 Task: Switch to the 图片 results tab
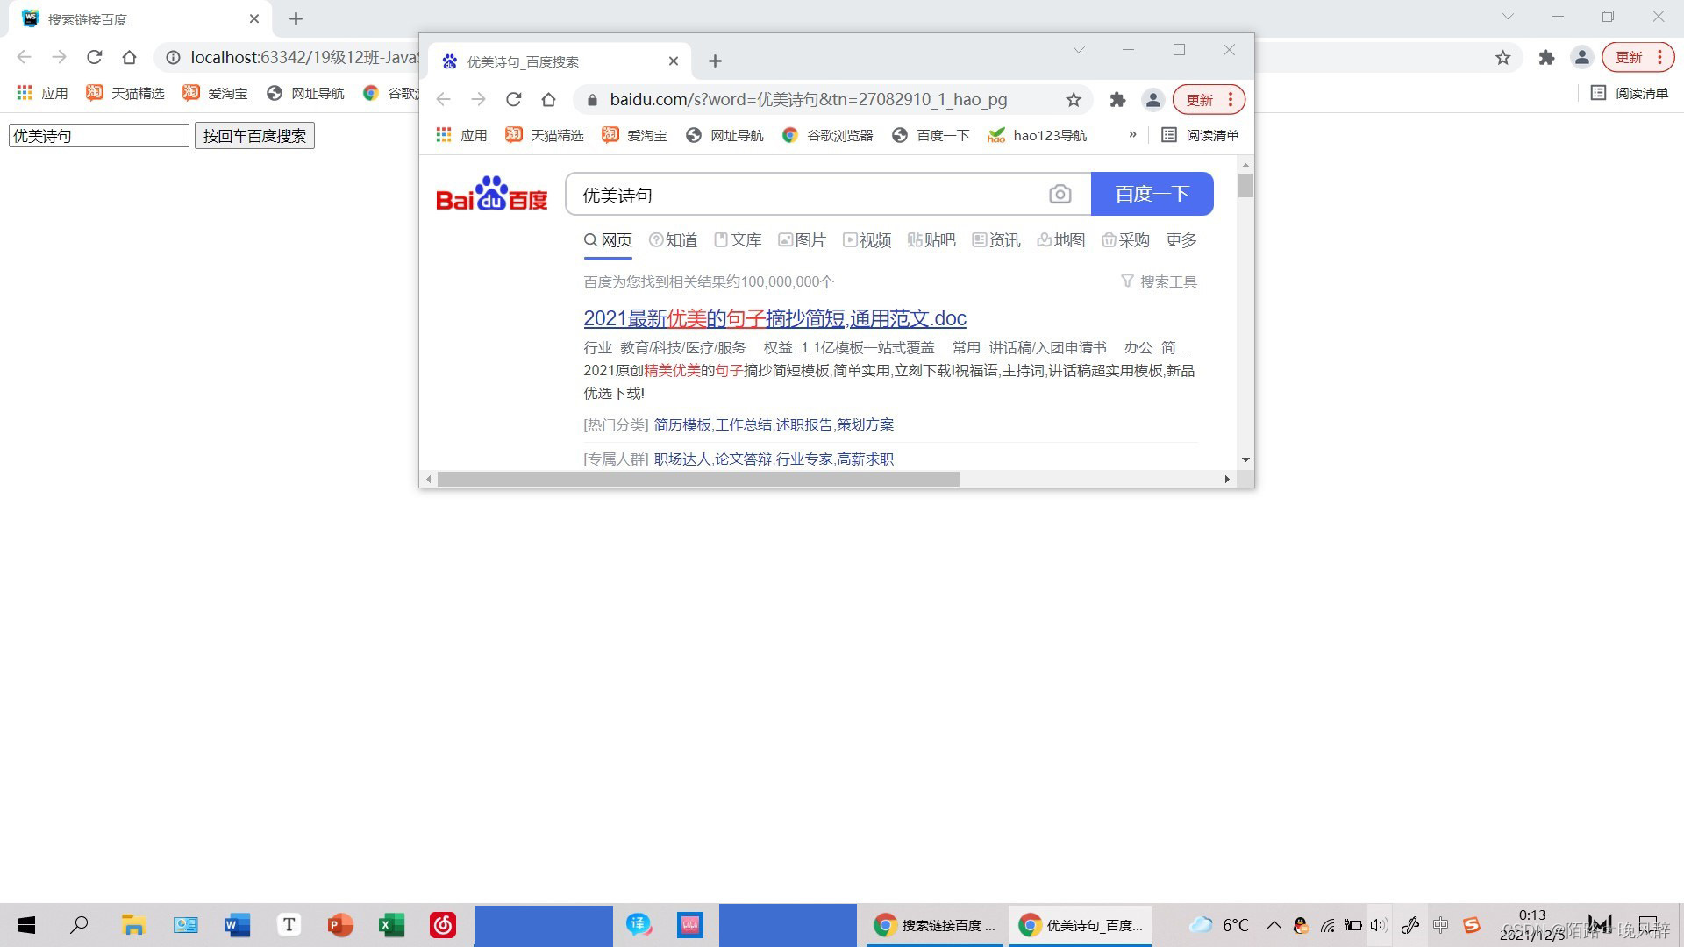click(x=802, y=240)
